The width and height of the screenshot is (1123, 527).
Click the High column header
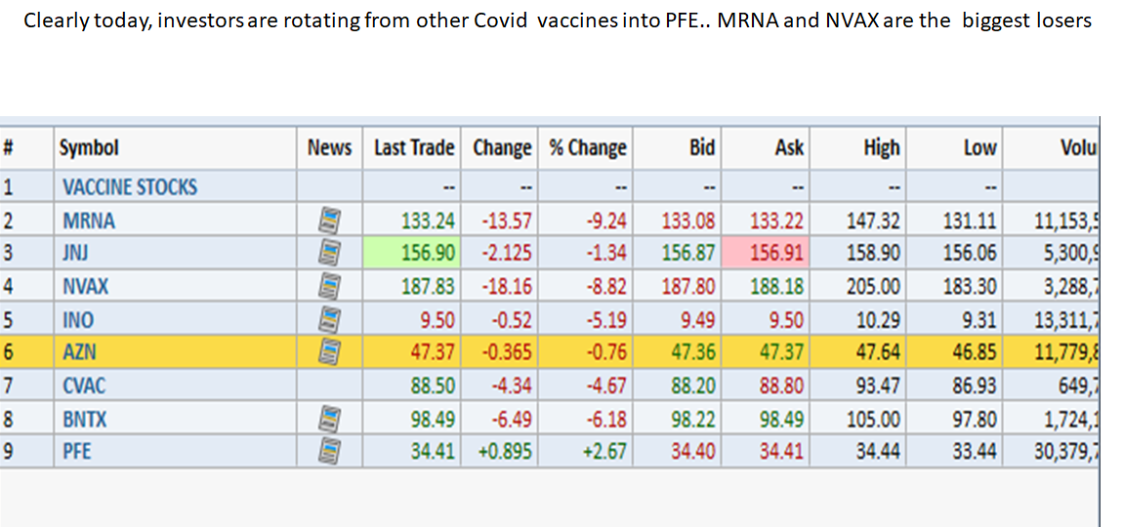881,148
